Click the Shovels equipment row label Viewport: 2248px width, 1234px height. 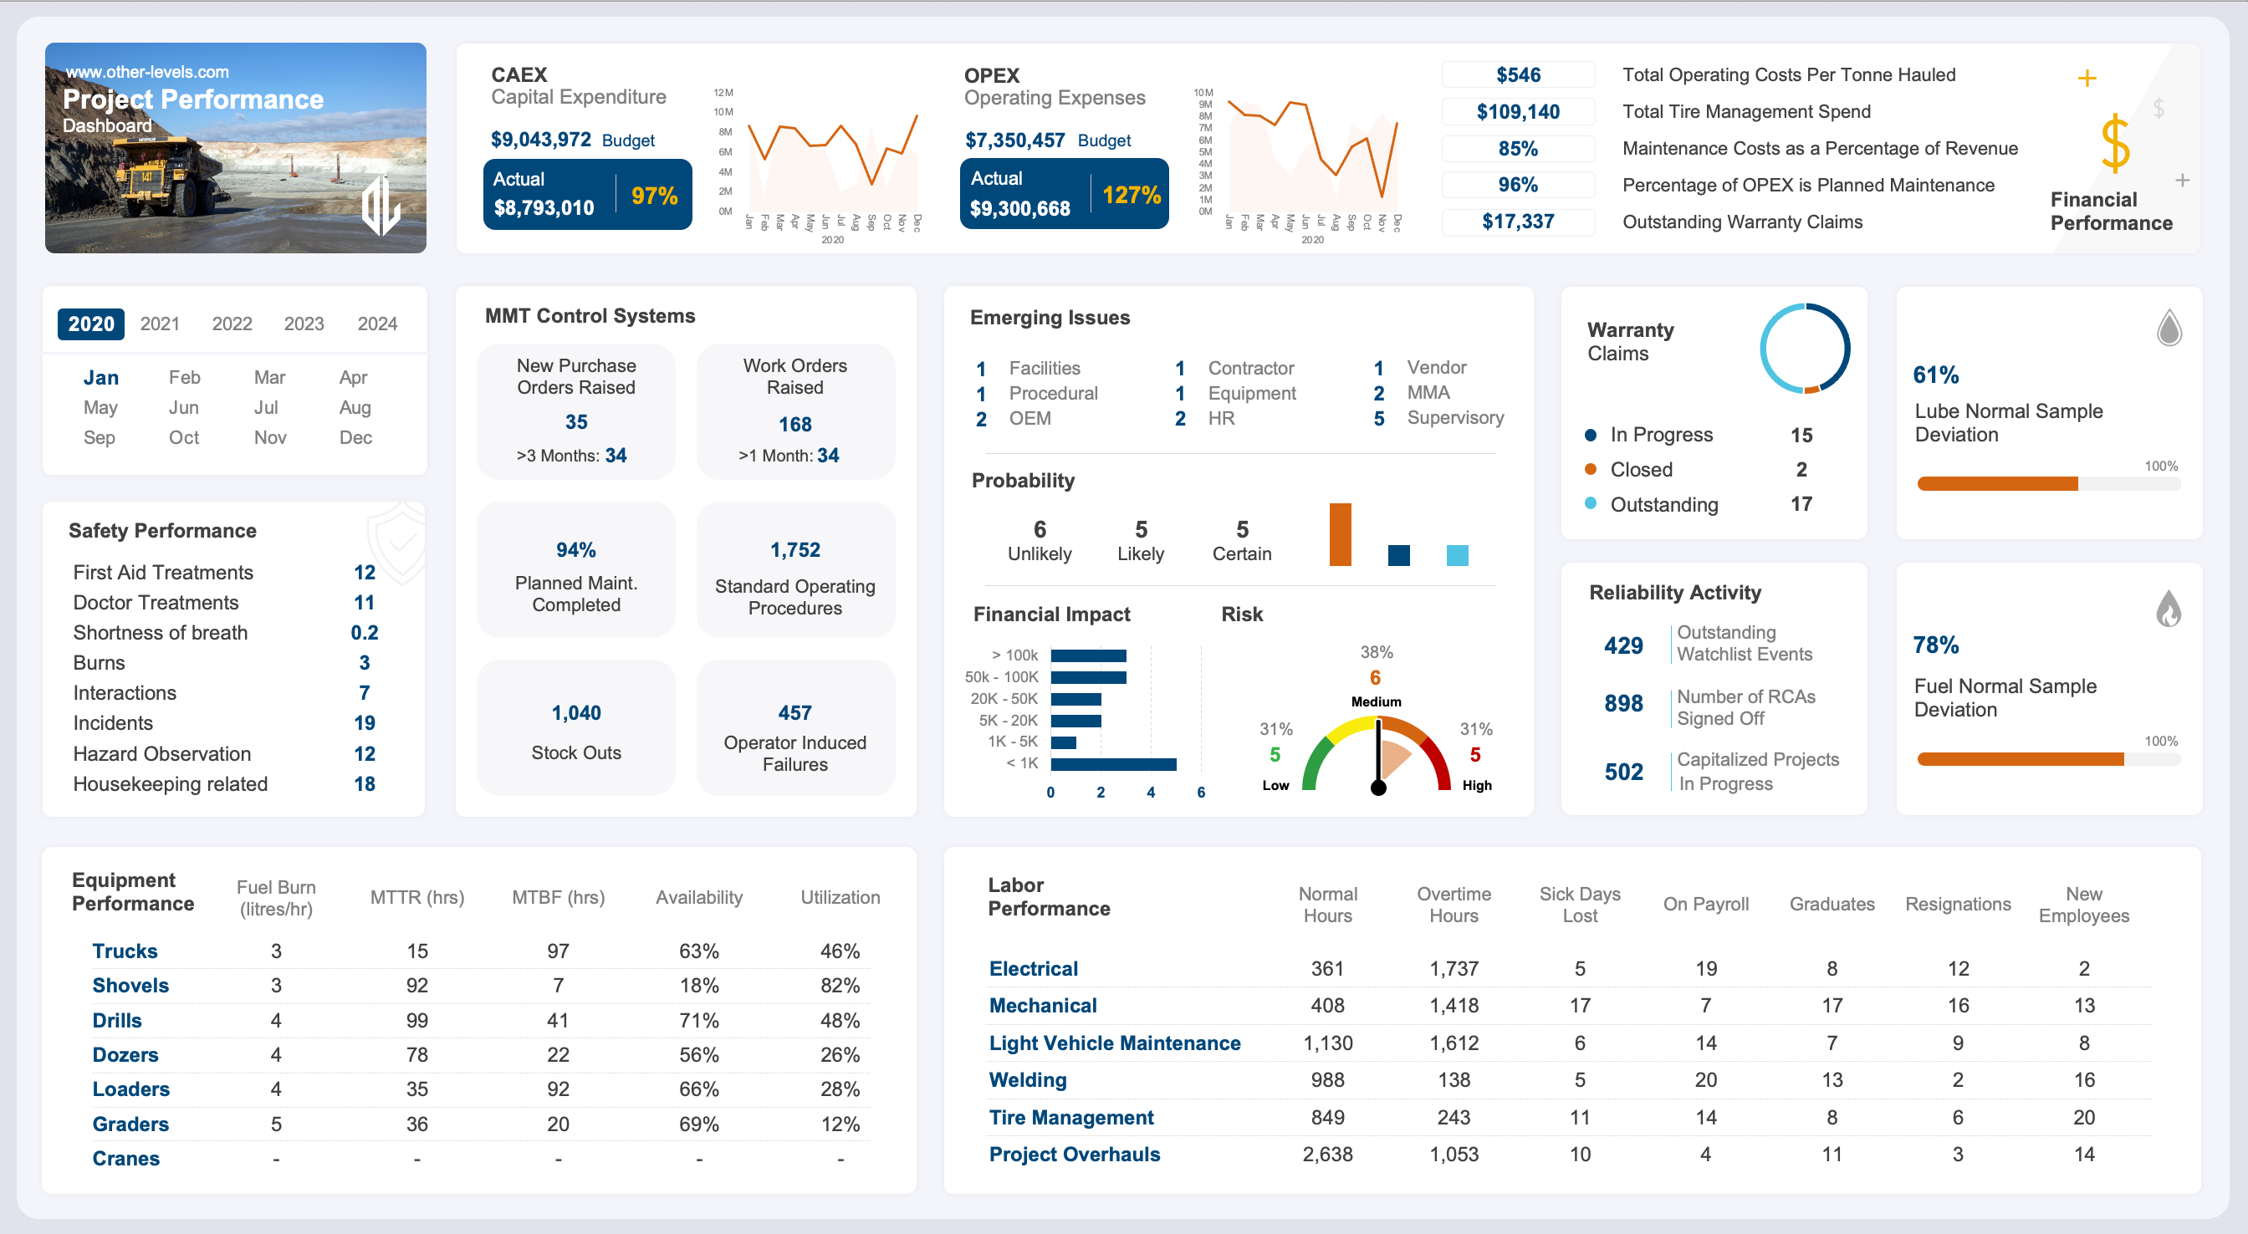[131, 986]
